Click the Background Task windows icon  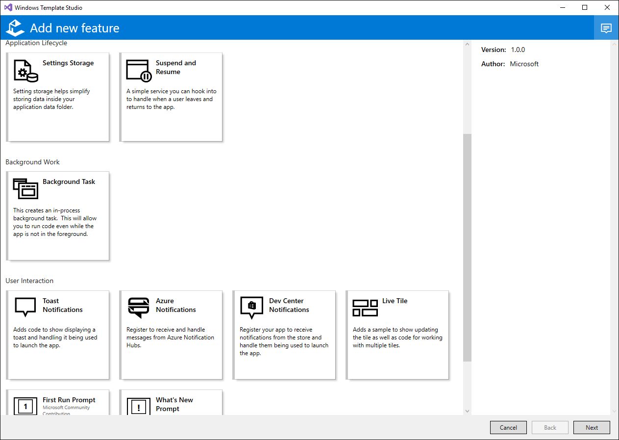25,189
